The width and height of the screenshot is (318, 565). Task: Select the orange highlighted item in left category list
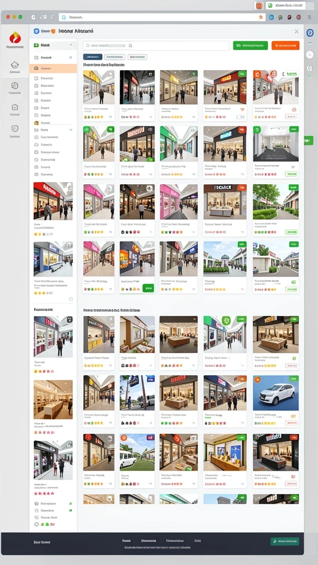pos(53,68)
